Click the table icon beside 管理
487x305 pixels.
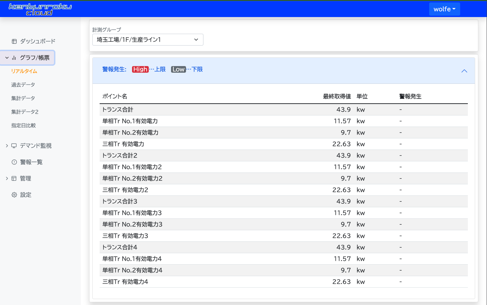[x=14, y=178]
